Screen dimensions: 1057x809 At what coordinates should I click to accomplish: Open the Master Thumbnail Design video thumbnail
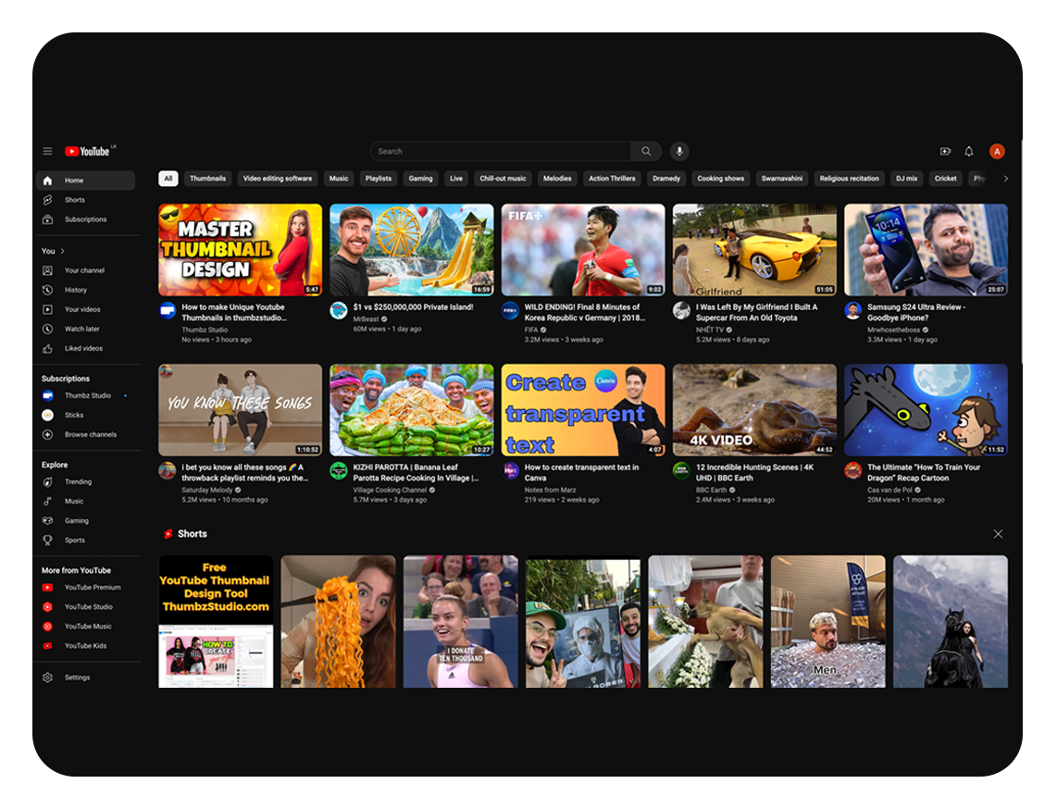coord(240,249)
